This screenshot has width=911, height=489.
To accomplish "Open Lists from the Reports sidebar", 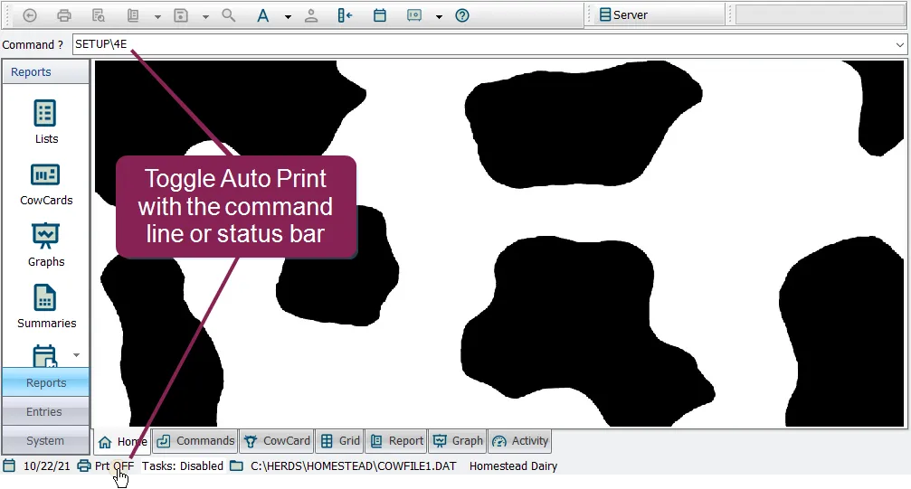I will tap(46, 122).
